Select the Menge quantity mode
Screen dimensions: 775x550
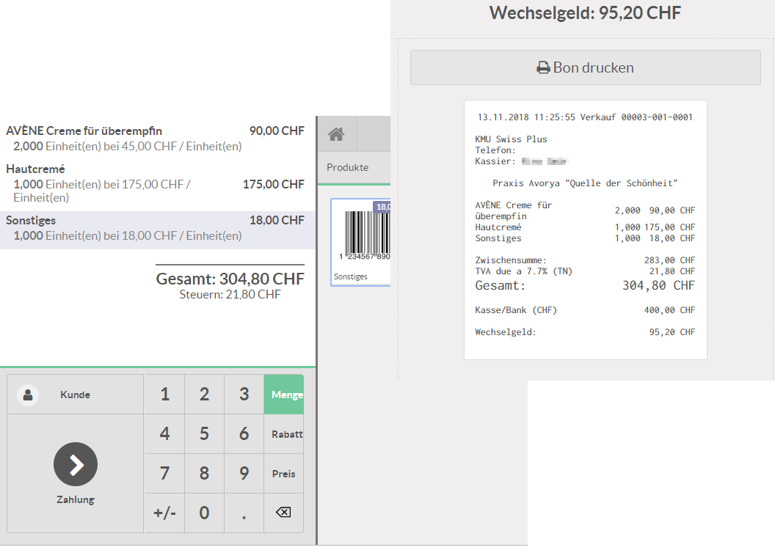(x=284, y=395)
